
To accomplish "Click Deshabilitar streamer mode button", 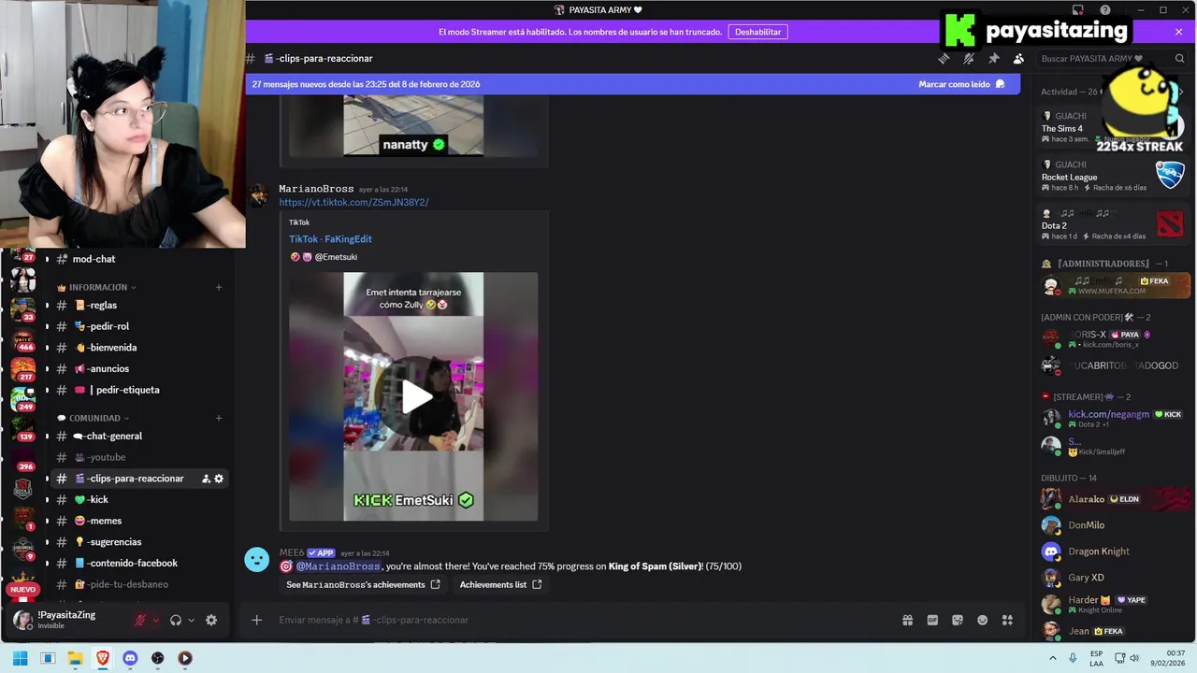I will pos(757,32).
